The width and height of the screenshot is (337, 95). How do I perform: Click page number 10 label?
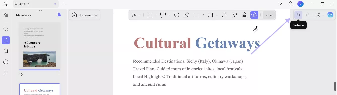point(21,74)
